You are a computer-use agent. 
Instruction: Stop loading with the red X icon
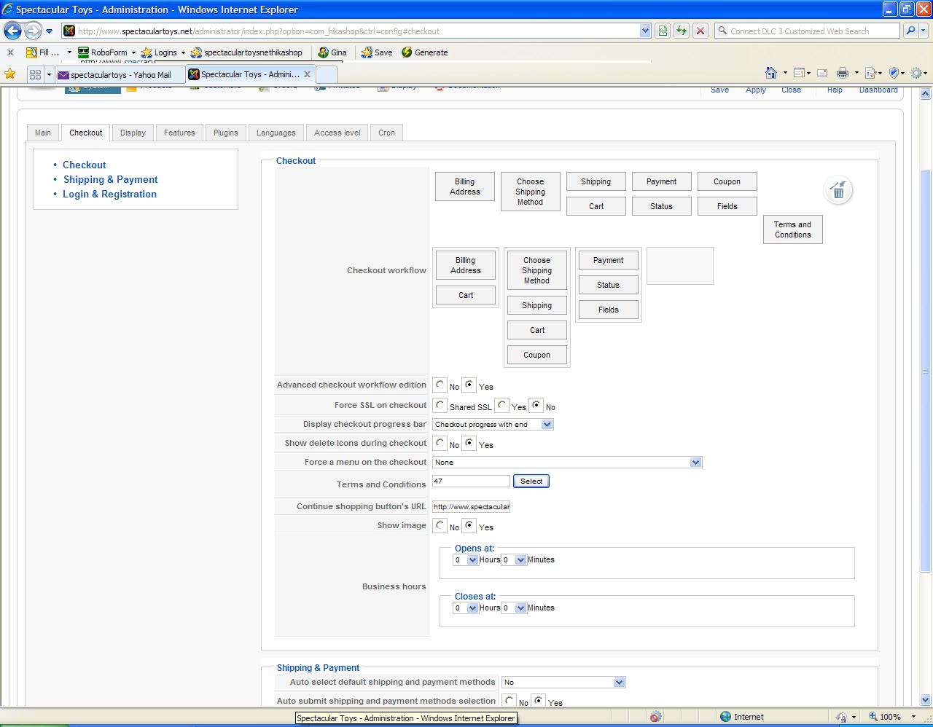700,31
